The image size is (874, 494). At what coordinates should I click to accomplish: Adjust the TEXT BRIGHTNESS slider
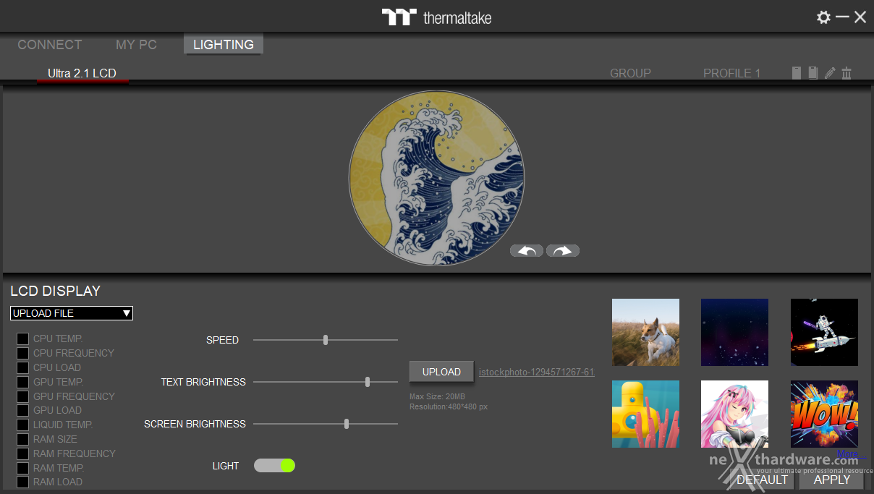click(x=326, y=382)
